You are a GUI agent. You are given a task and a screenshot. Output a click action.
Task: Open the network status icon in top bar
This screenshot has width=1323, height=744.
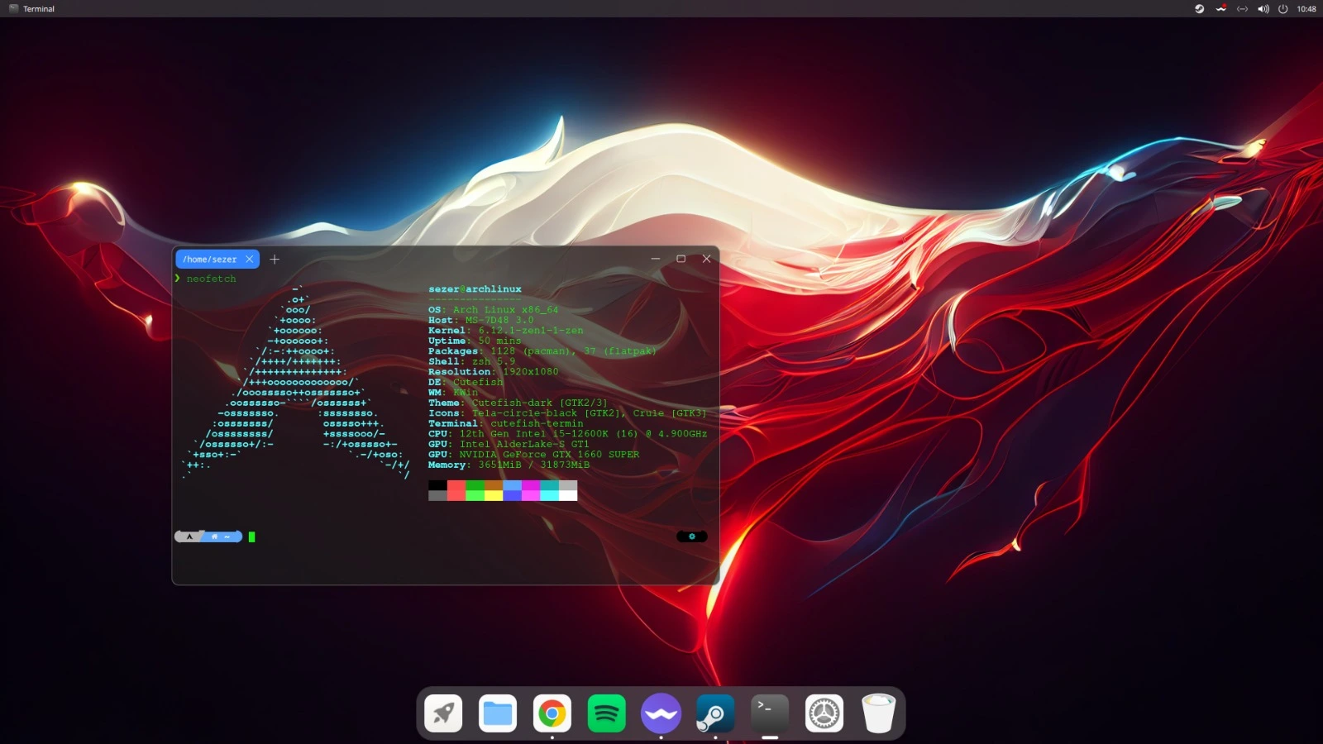coord(1242,9)
